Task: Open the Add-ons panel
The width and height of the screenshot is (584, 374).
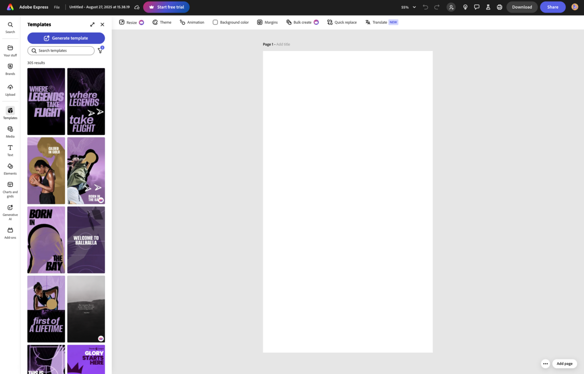Action: click(10, 233)
